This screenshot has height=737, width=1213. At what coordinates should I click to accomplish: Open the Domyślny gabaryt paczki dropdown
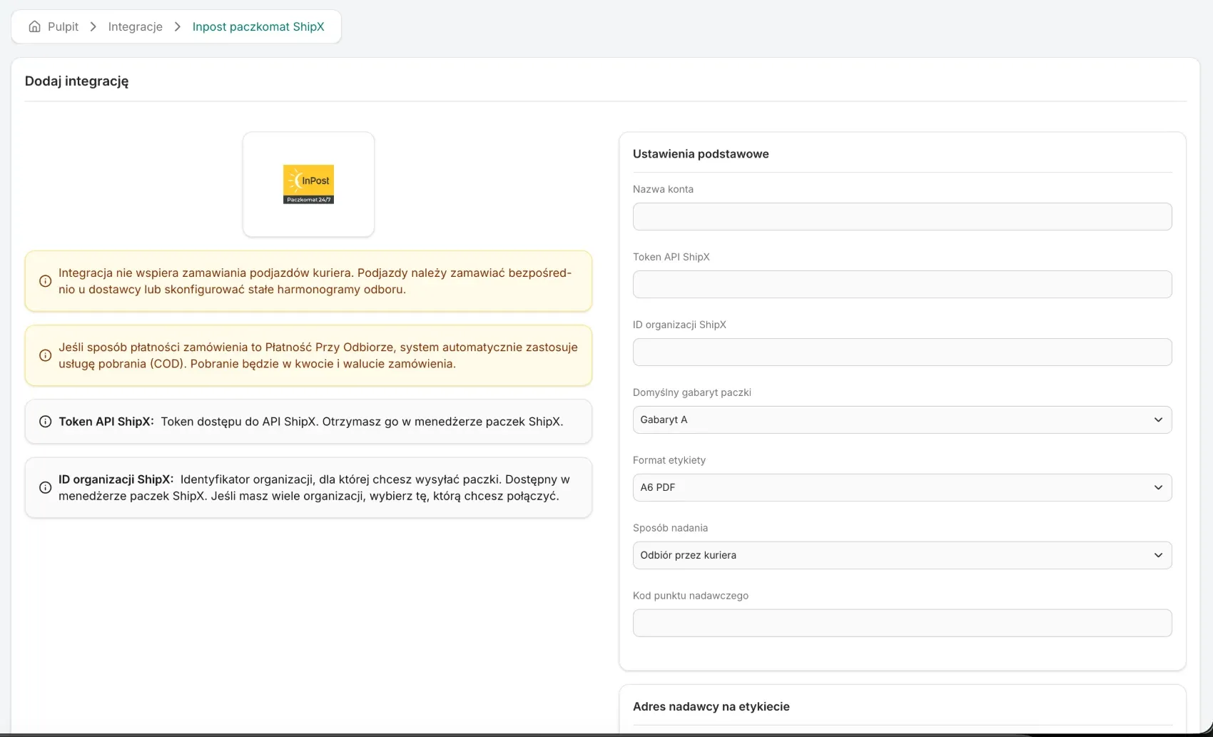tap(902, 420)
